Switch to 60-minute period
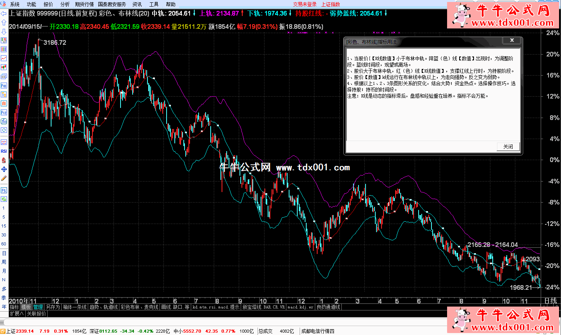This screenshot has height=335, width=561. coord(4,244)
